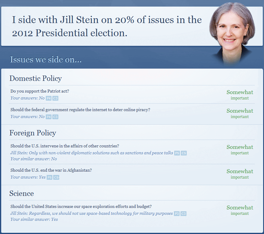Click the C3 badge under the Patriot act question

click(x=55, y=98)
